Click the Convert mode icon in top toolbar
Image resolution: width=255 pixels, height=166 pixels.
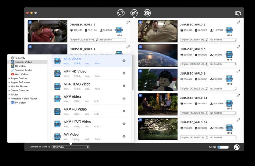pos(121,13)
